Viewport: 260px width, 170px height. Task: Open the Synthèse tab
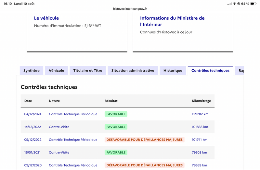point(32,71)
